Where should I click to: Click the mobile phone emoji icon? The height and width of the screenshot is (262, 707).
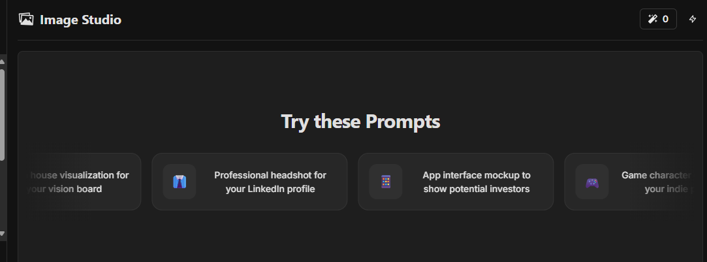pyautogui.click(x=386, y=182)
